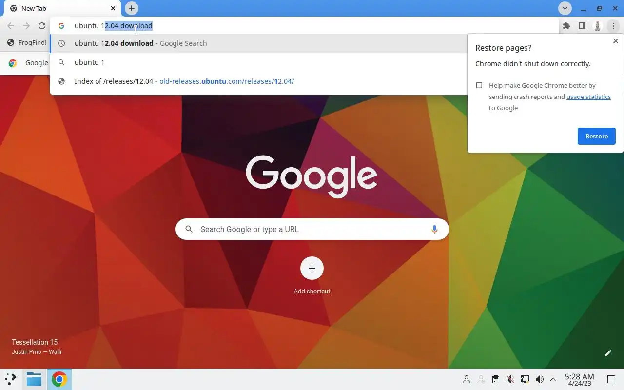
Task: Open the Extensions puzzle icon
Action: tap(566, 26)
